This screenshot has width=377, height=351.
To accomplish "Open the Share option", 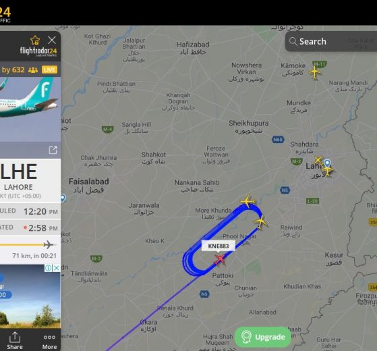I will point(15,340).
